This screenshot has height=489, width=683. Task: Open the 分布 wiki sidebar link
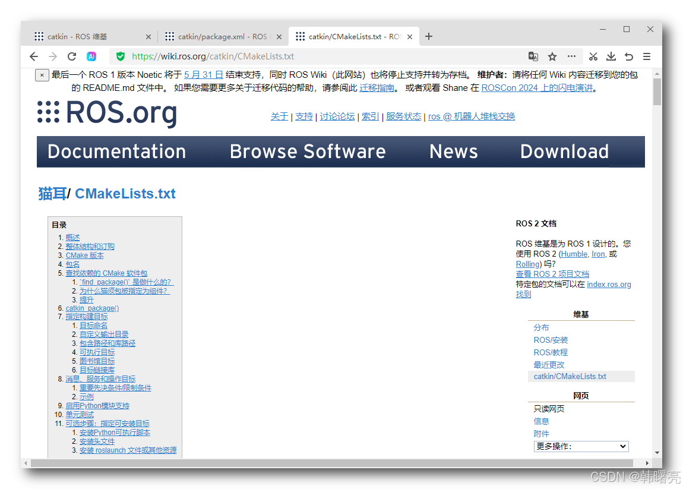[x=541, y=327]
